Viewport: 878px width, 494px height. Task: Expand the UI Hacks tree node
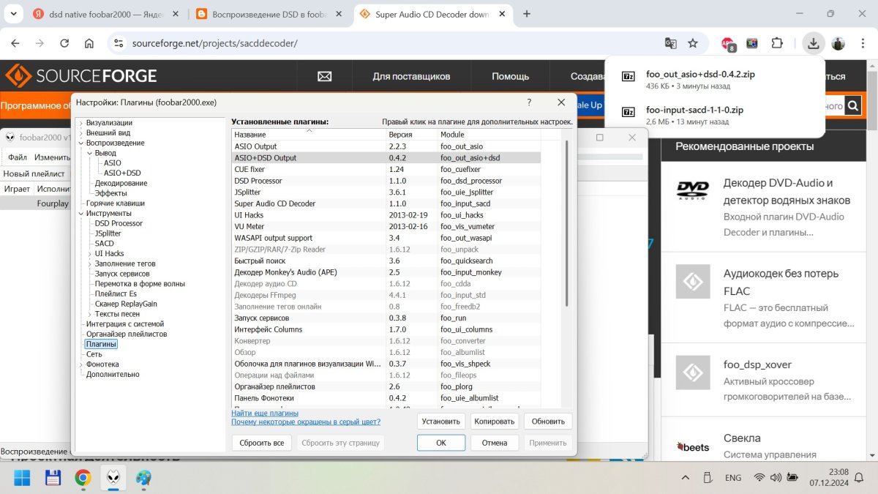pos(90,253)
